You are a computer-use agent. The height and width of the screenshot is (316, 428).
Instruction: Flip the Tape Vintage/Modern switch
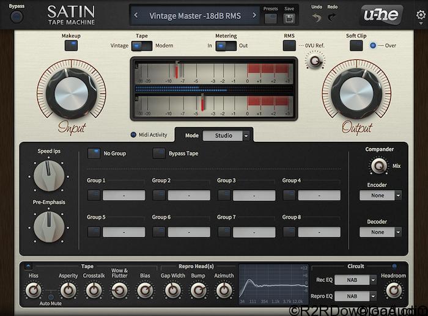tap(142, 46)
